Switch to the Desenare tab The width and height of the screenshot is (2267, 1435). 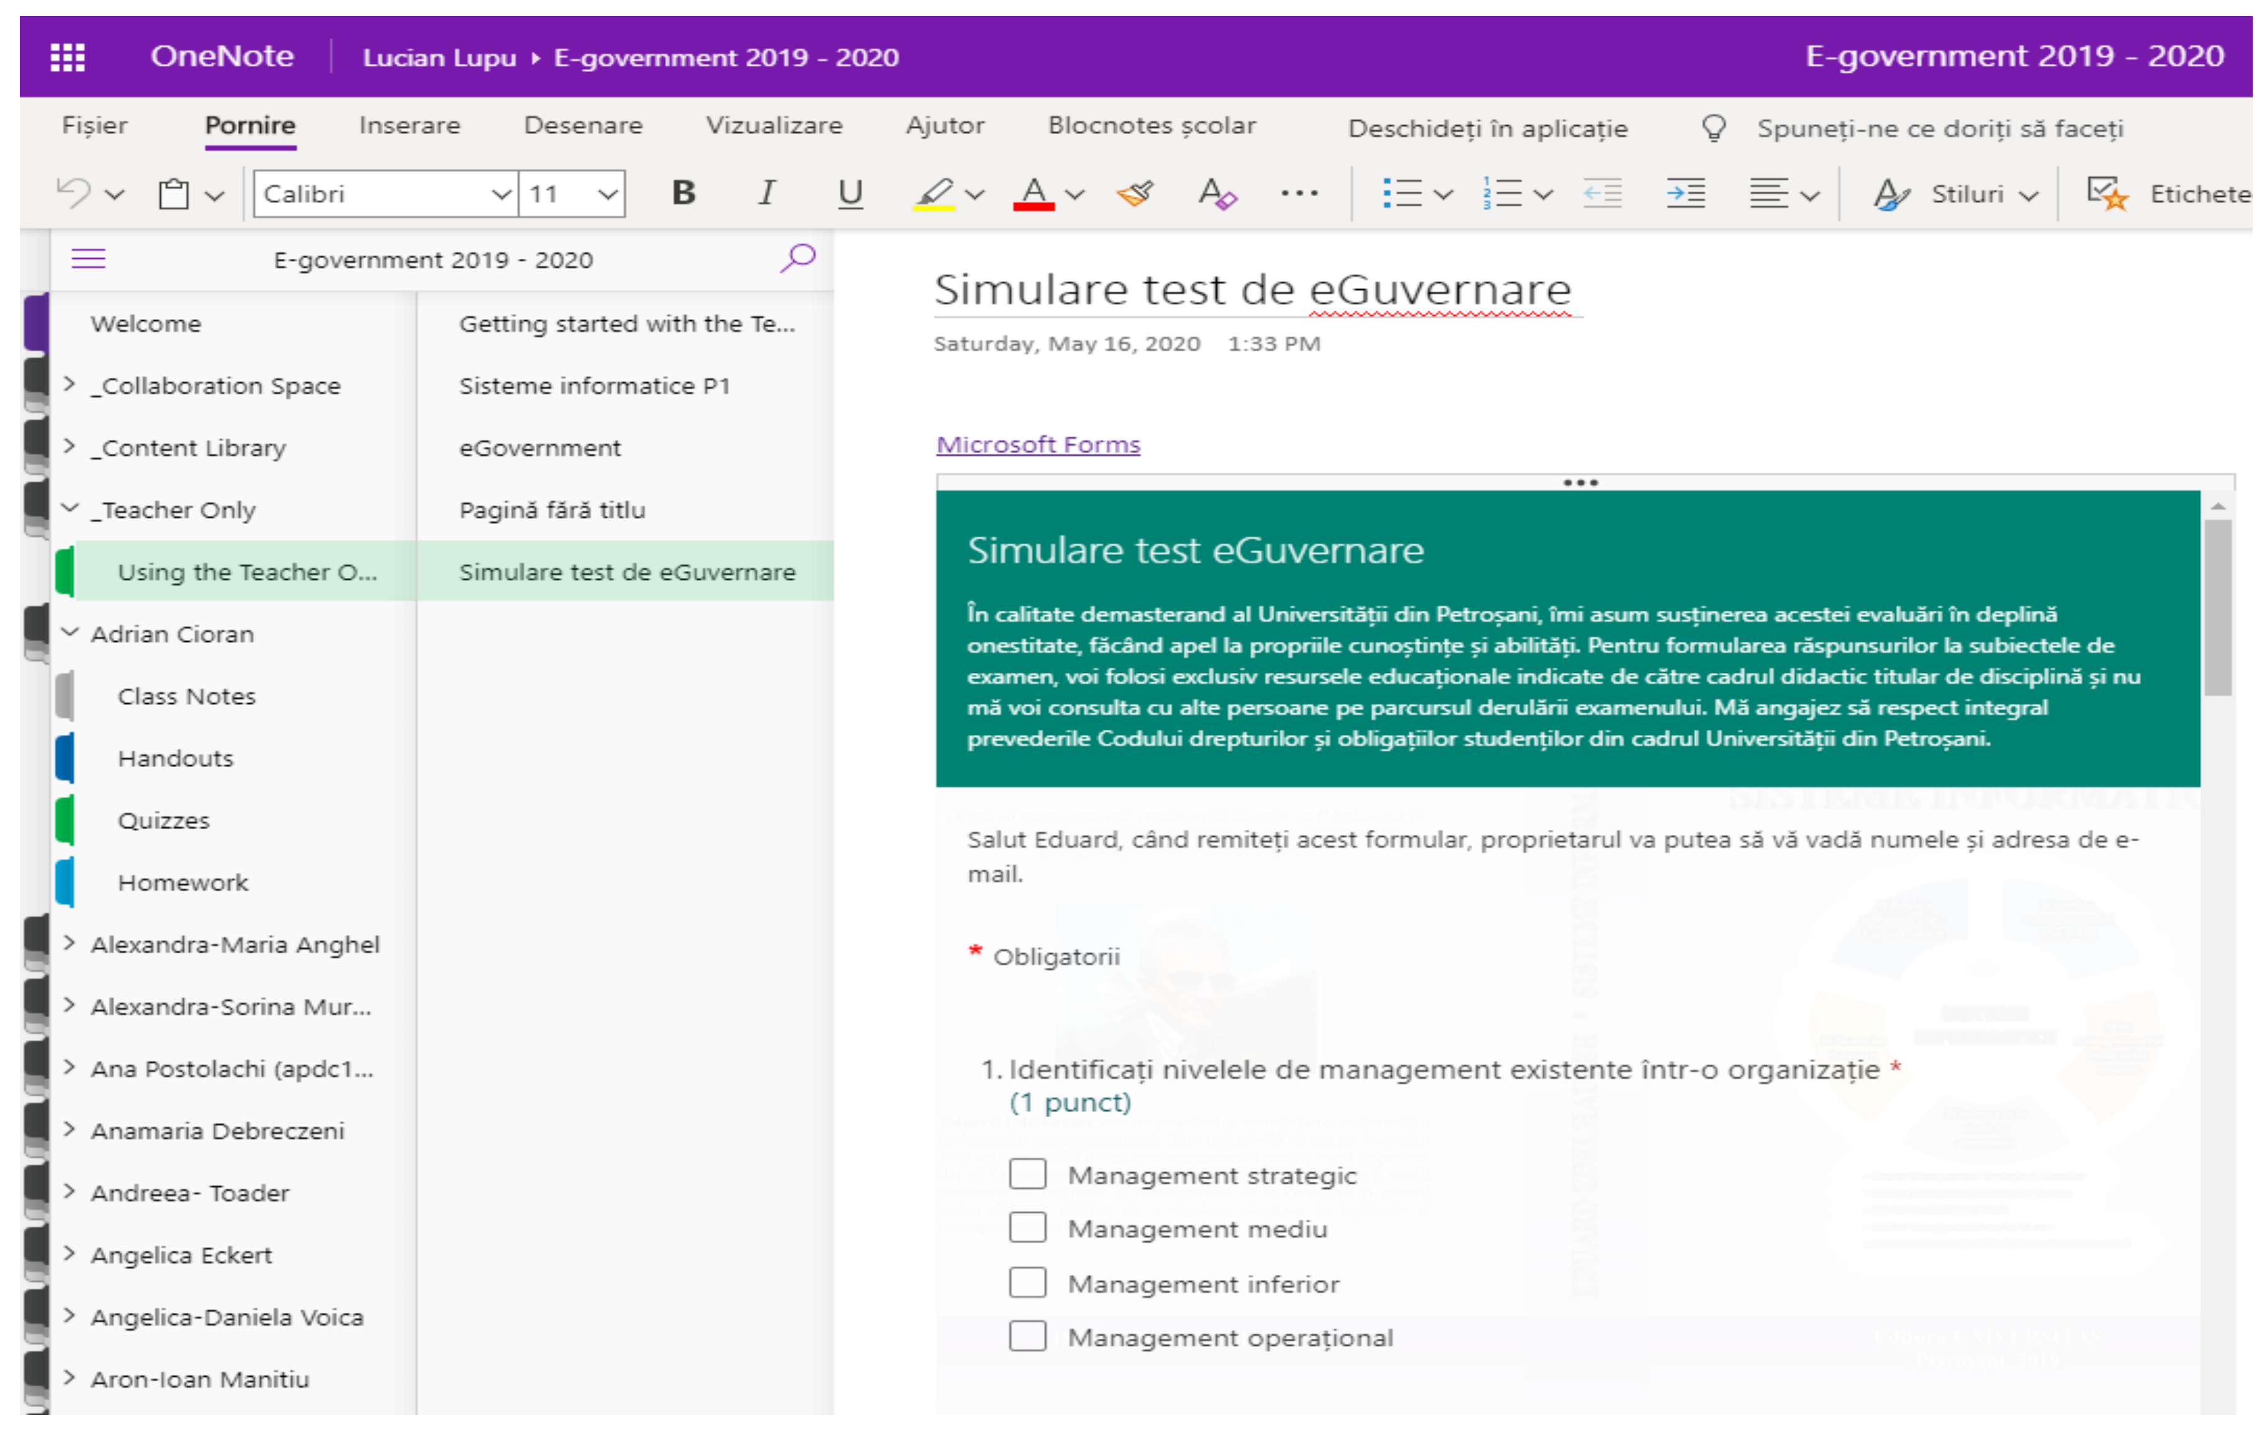coord(584,126)
